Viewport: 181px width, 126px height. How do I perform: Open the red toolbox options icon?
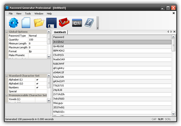[x=64, y=22]
